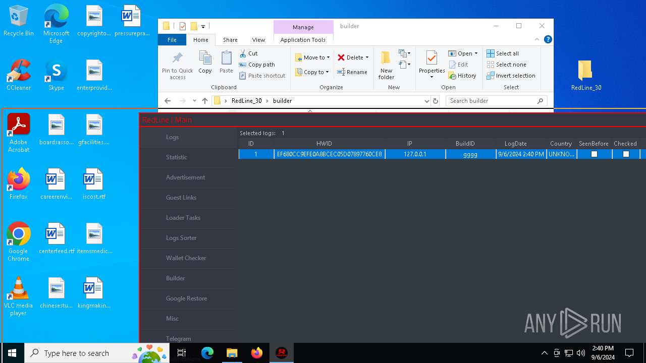Expand the Properties dropdown arrow
646x363 pixels.
(432, 77)
